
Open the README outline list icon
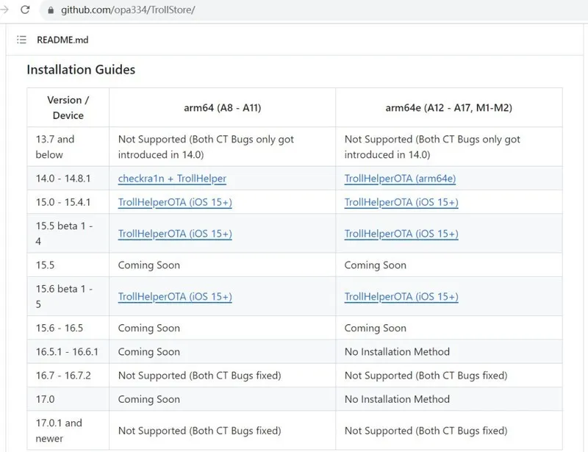21,40
